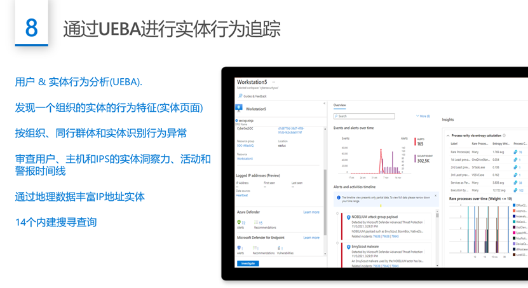528x288 pixels.
Task: Open the subscription ID link beside CyberSecSOC
Action: [291, 130]
